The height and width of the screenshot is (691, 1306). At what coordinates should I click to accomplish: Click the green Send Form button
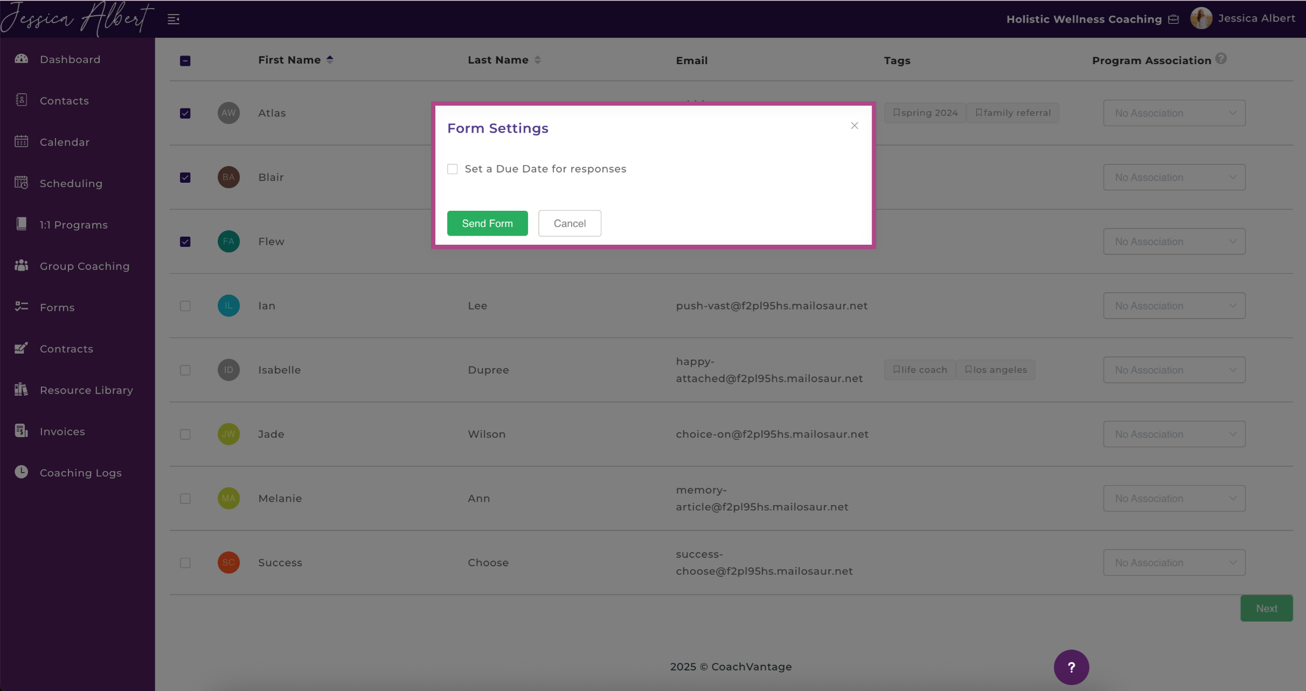(x=487, y=223)
